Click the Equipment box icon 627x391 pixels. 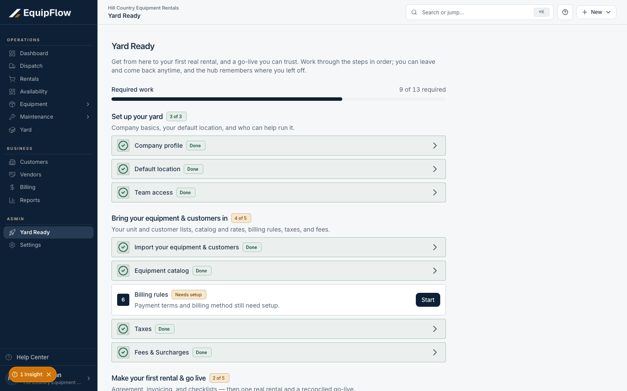[12, 104]
